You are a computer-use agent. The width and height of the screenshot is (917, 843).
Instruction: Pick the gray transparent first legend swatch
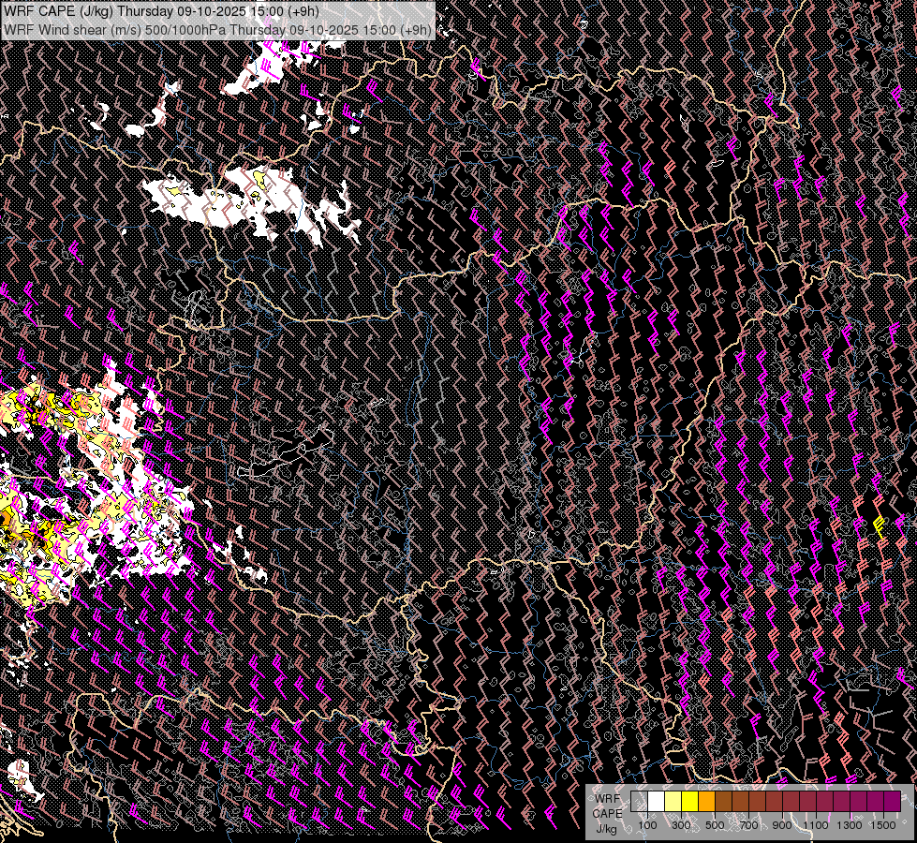pos(639,801)
